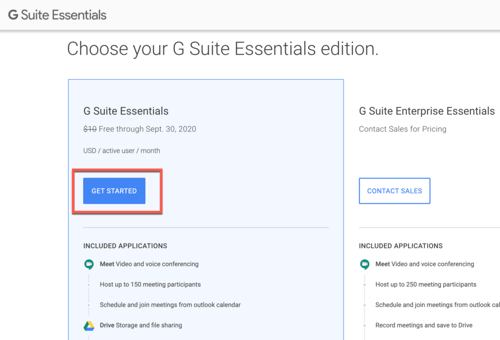500x340 pixels.
Task: Click the INCLUDED APPLICATIONS heading in Essentials card
Action: coord(125,246)
